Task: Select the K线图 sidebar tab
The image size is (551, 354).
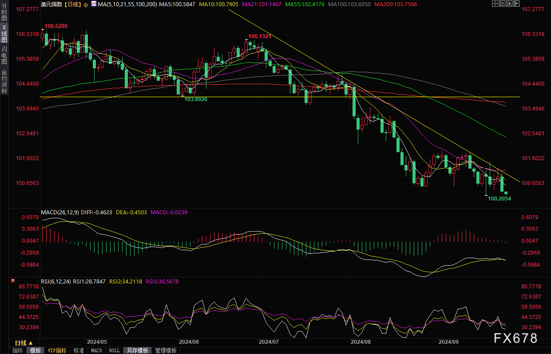Action: [4, 34]
